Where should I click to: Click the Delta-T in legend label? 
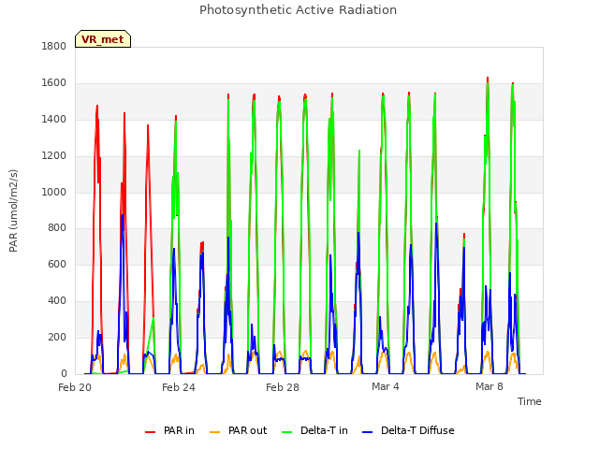click(324, 430)
